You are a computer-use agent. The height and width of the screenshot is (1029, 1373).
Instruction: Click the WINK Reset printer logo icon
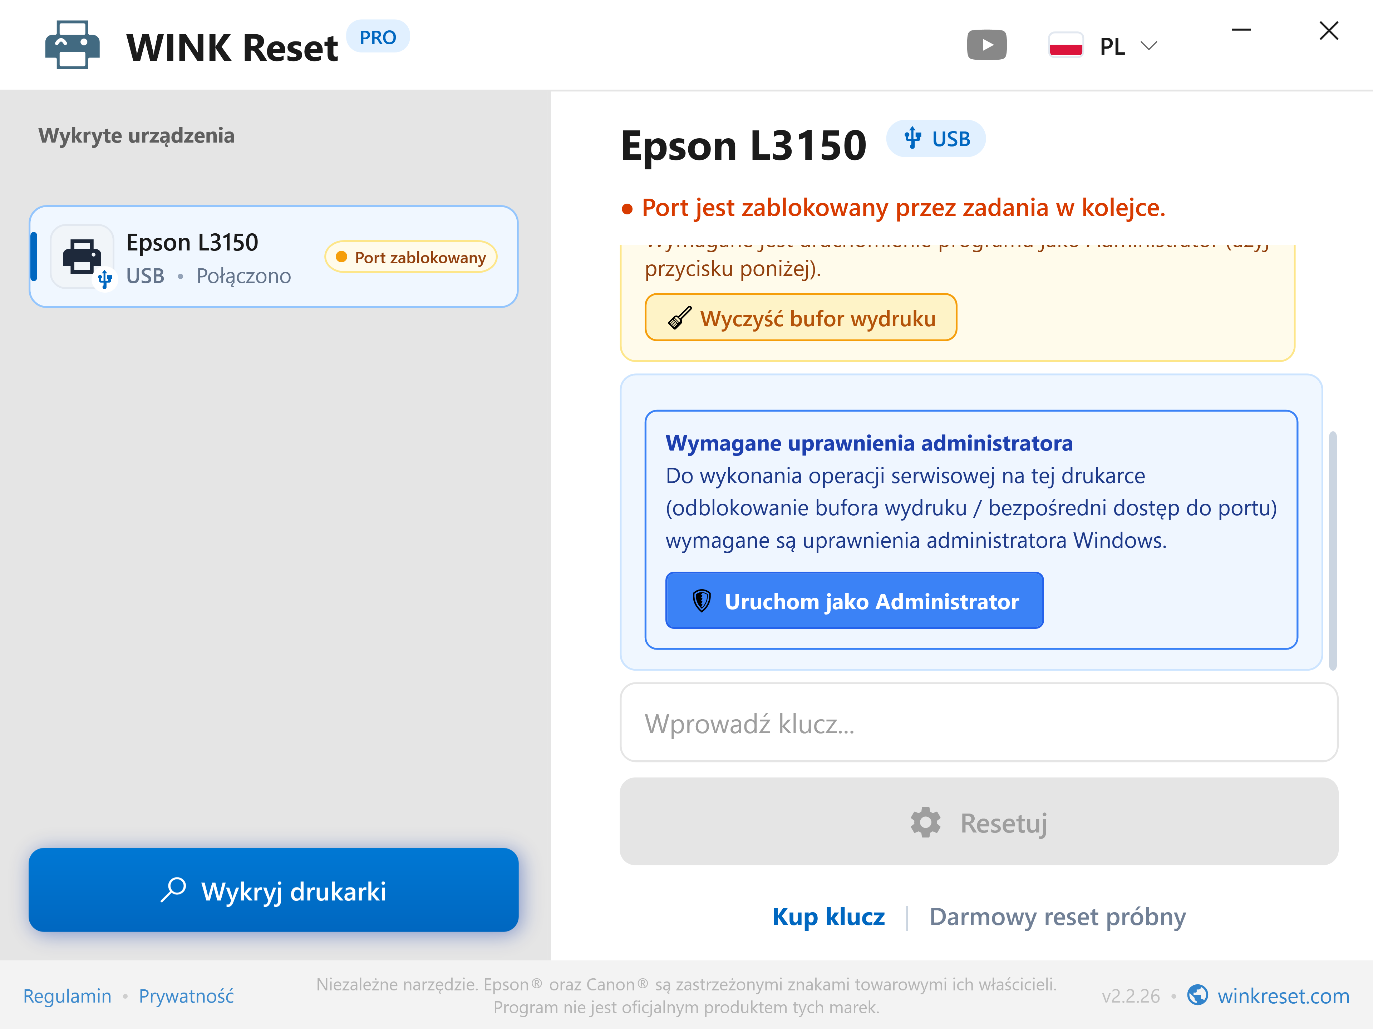72,45
